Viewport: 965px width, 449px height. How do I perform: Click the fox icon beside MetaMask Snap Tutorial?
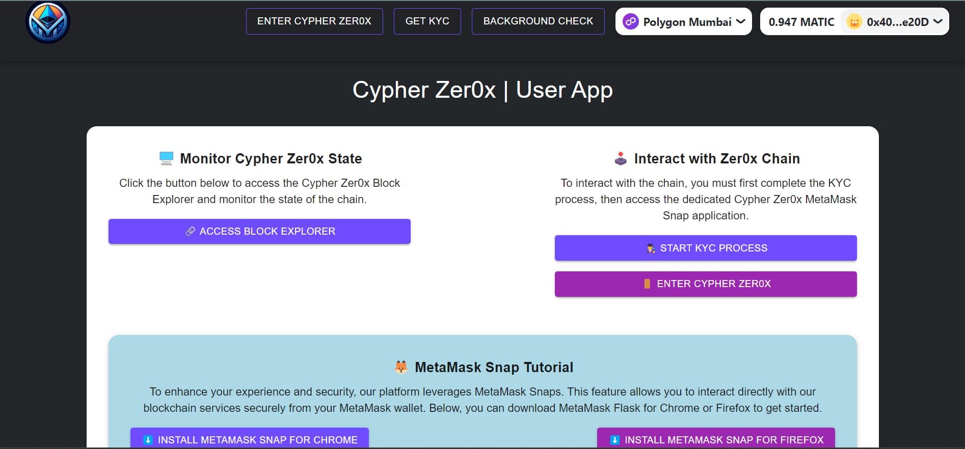[401, 367]
